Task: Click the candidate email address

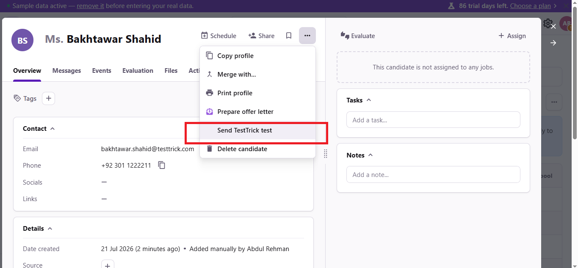Action: tap(148, 149)
